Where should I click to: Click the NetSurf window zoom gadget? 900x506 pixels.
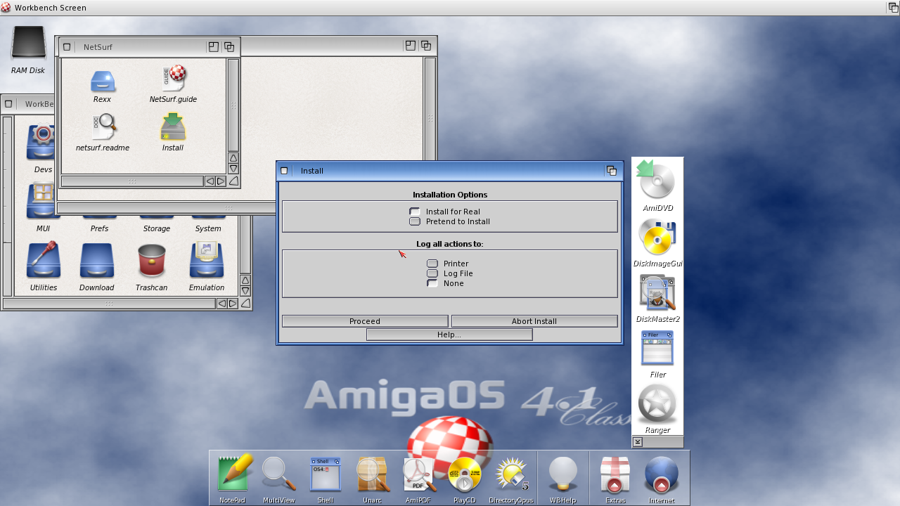point(214,47)
